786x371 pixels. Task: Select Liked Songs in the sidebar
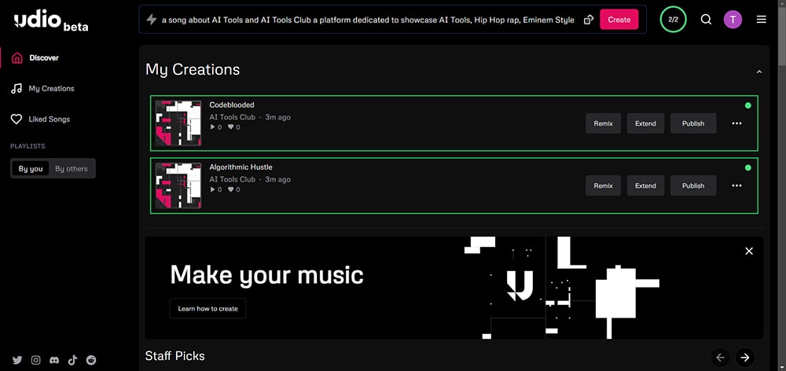[49, 119]
